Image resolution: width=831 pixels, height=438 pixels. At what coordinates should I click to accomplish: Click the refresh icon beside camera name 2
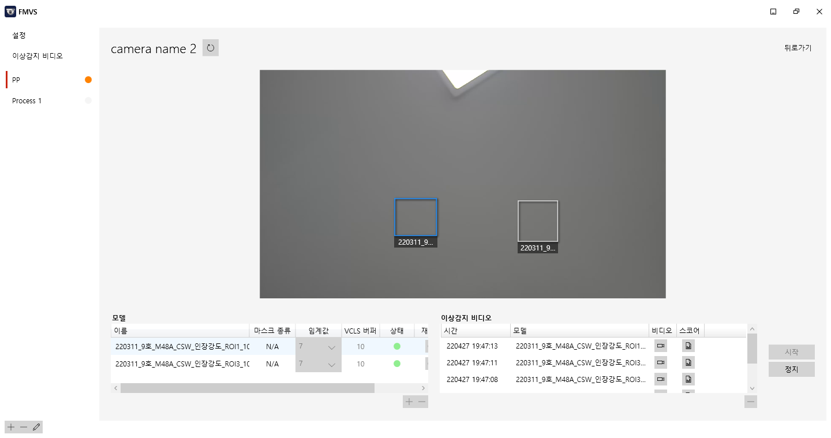click(211, 48)
